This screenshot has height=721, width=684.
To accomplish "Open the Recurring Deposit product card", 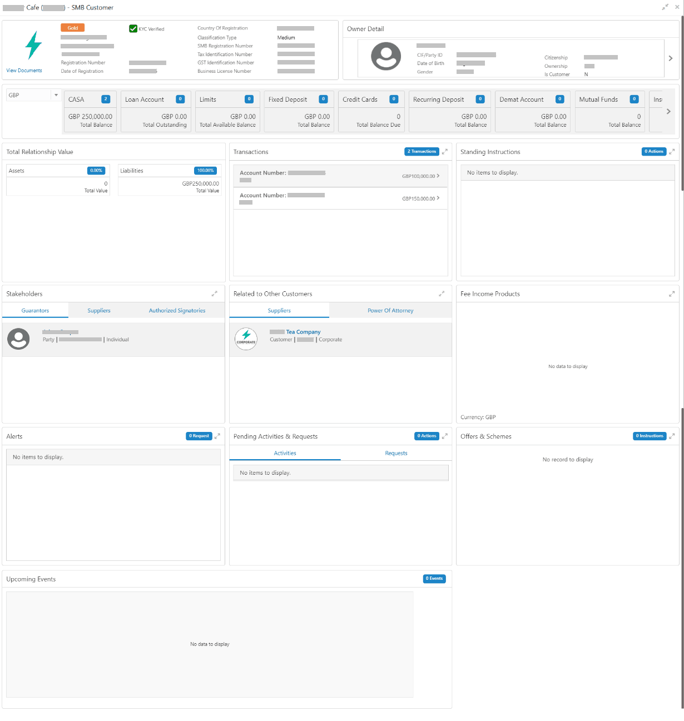I will tap(450, 111).
